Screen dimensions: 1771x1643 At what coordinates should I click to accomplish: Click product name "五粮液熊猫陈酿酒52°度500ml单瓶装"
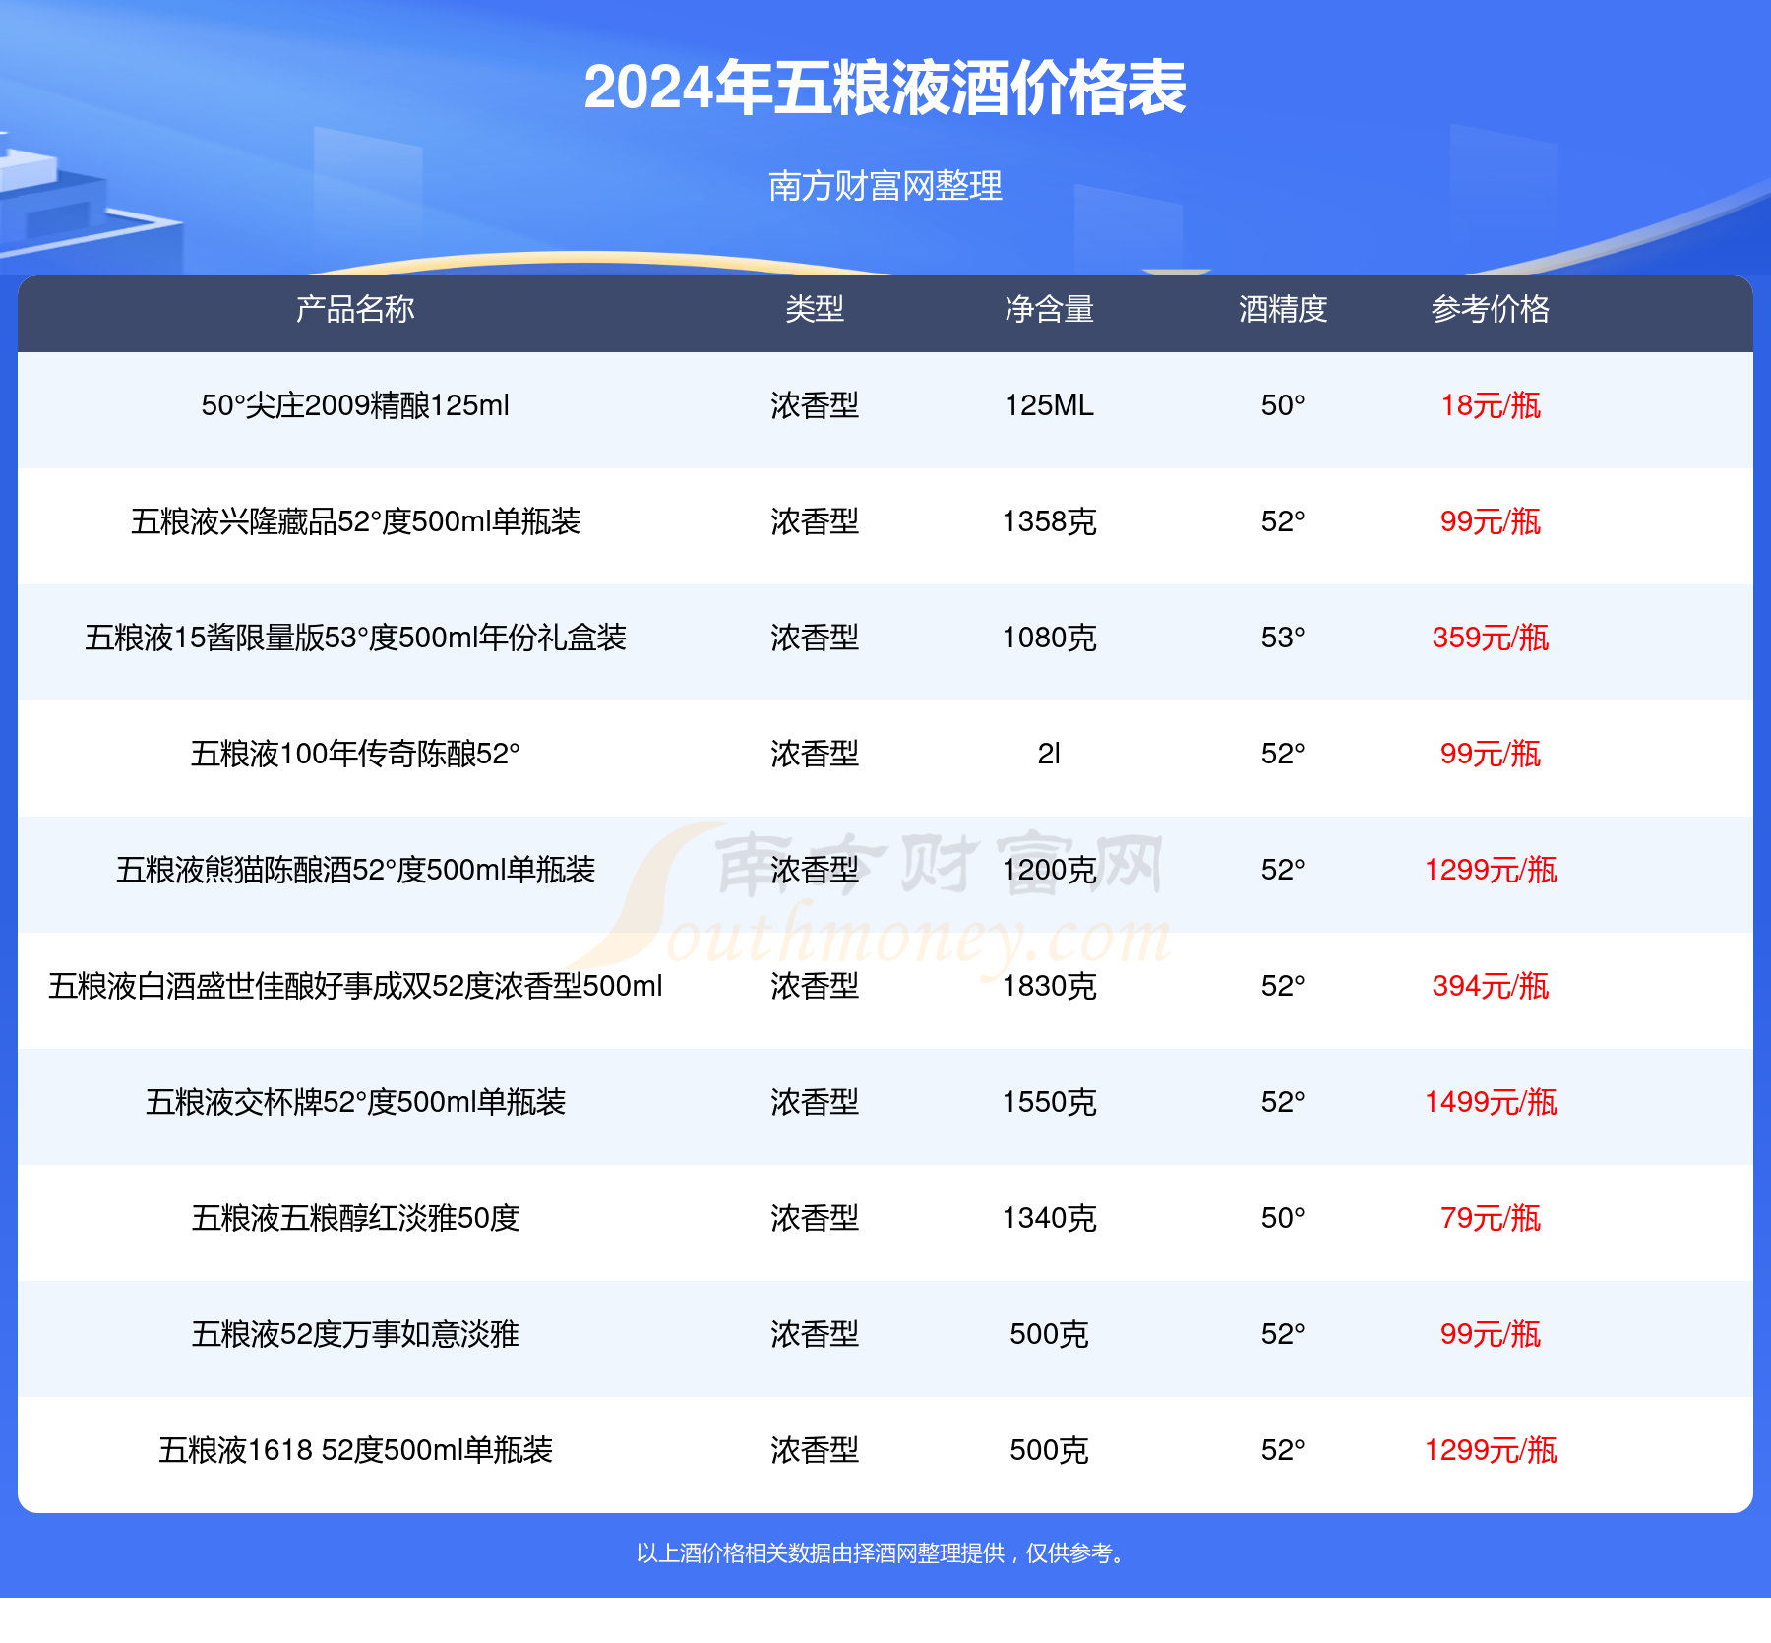tap(355, 870)
